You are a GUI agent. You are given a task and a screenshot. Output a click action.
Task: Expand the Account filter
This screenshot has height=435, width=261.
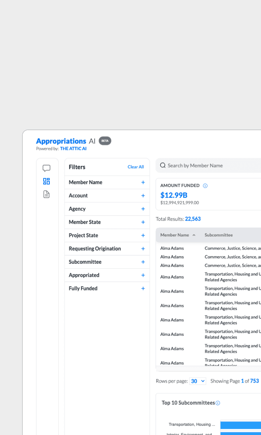tap(143, 196)
